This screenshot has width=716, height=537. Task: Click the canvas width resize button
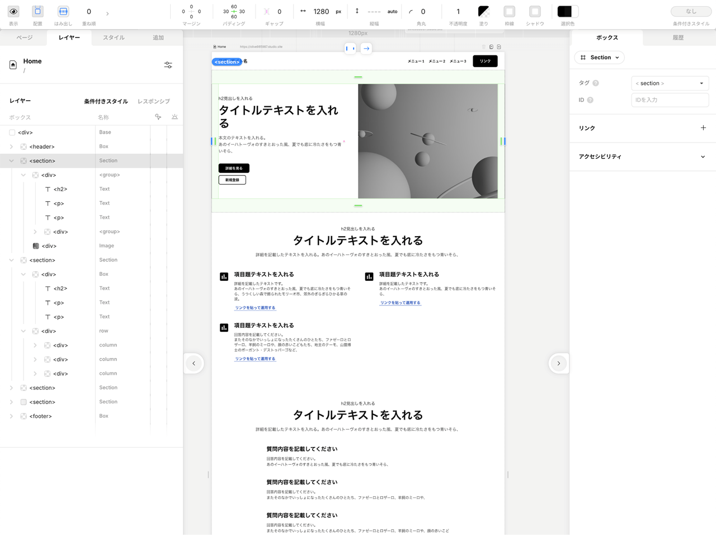350,49
